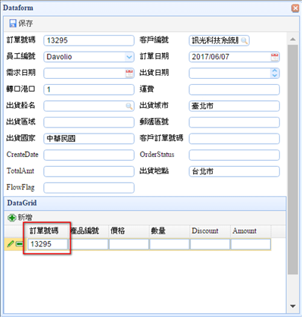Click the 出貨船名 lookup search icon

[129, 106]
